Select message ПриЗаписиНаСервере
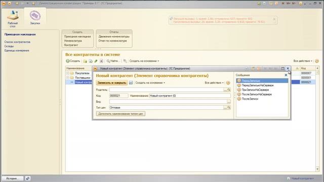 (x=262, y=90)
